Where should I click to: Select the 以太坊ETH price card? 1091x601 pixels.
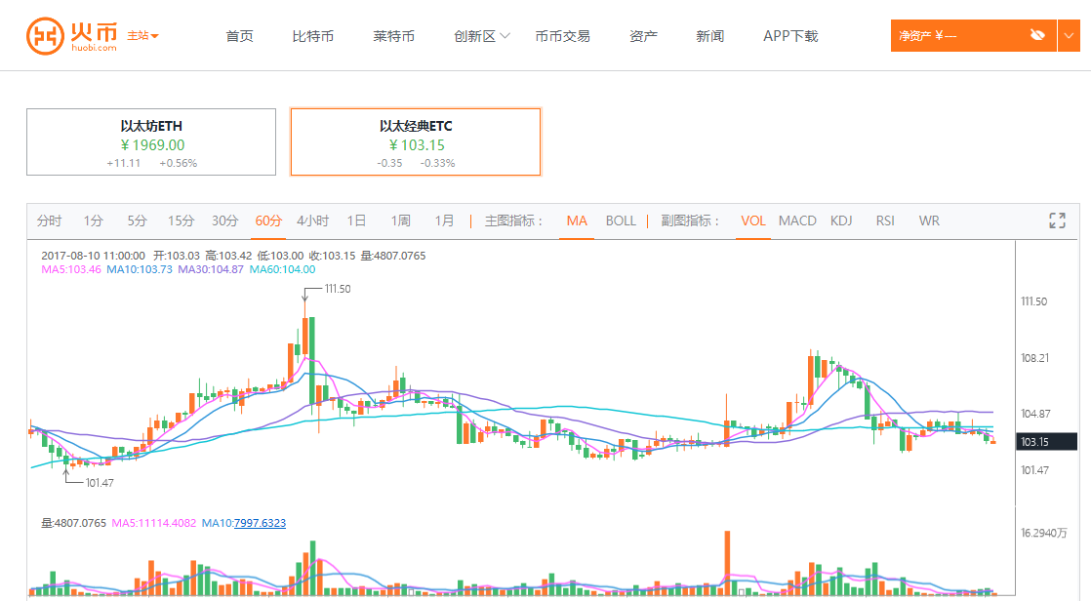[x=151, y=141]
